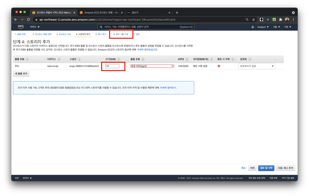Open the 서울 region dropdown
This screenshot has width=309, height=196.
tap(276, 27)
